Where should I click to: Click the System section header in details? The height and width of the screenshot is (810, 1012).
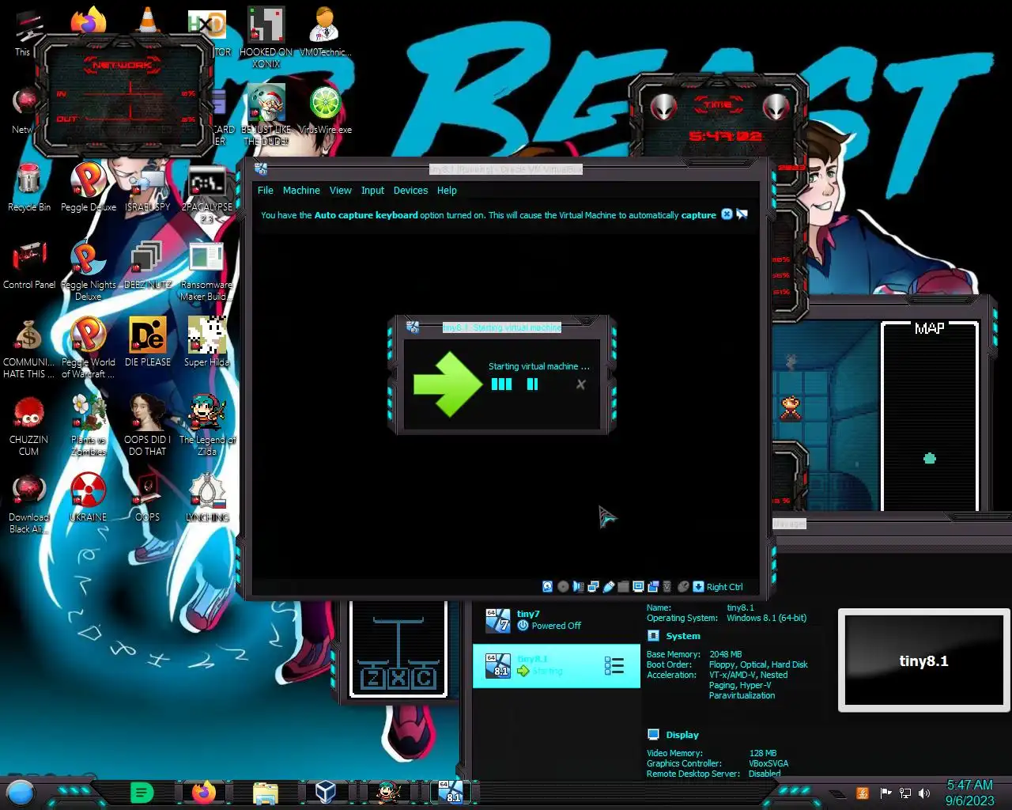point(683,636)
